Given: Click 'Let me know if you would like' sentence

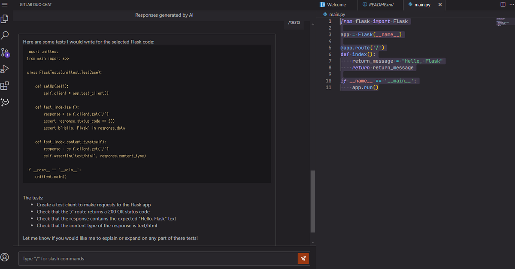Looking at the screenshot, I should point(110,238).
